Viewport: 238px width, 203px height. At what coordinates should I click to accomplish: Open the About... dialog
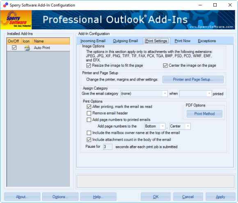coord(22,196)
